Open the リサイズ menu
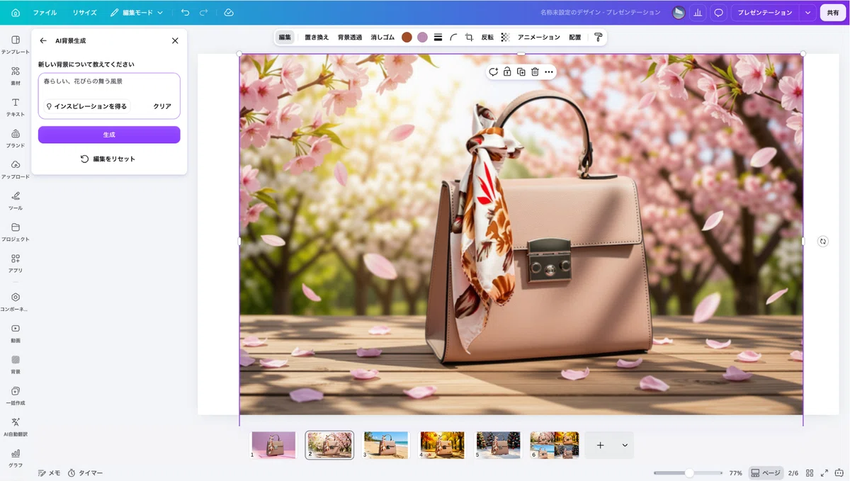850x481 pixels. tap(84, 13)
